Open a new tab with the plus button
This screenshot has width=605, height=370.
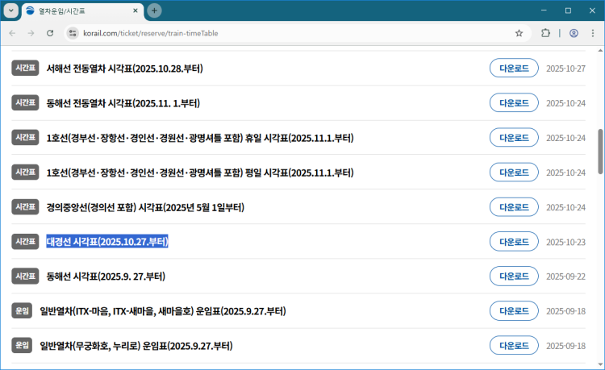tap(154, 10)
